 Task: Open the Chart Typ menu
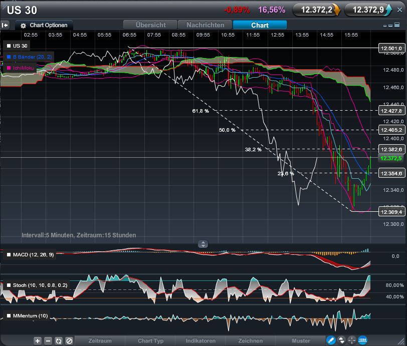tap(150, 340)
